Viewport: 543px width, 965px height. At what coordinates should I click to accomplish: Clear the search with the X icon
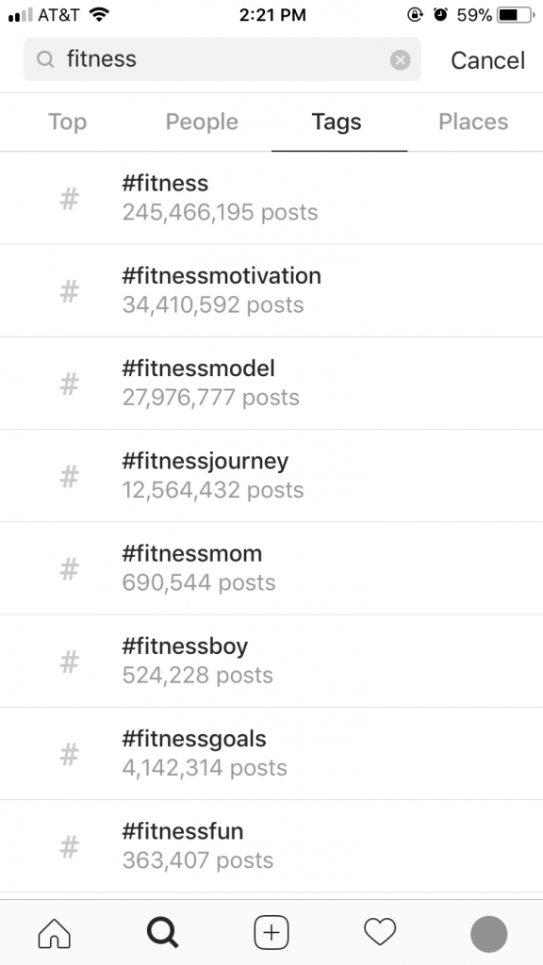point(401,59)
